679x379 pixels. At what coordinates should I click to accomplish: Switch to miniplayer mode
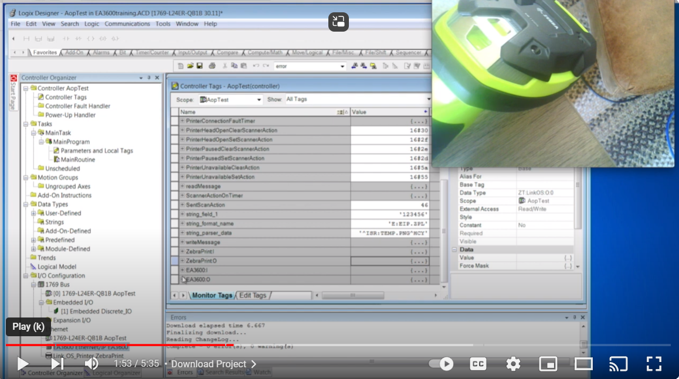548,364
